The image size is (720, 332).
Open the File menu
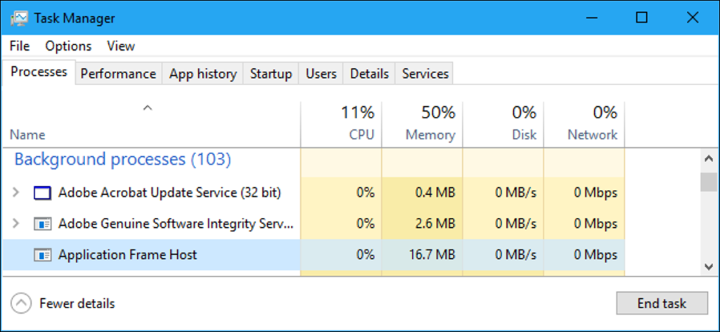click(x=20, y=46)
